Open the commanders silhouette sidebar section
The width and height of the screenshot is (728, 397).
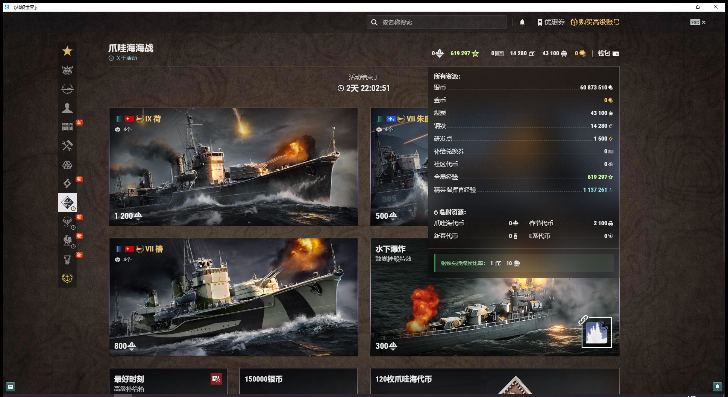[x=67, y=108]
